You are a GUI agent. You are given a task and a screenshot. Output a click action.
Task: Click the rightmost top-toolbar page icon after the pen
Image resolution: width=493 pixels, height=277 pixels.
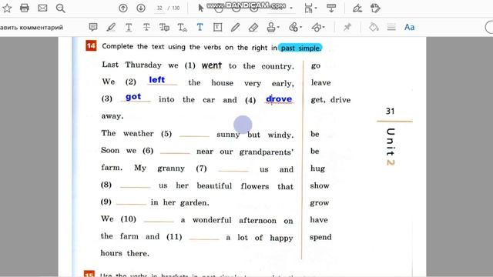coord(375,8)
